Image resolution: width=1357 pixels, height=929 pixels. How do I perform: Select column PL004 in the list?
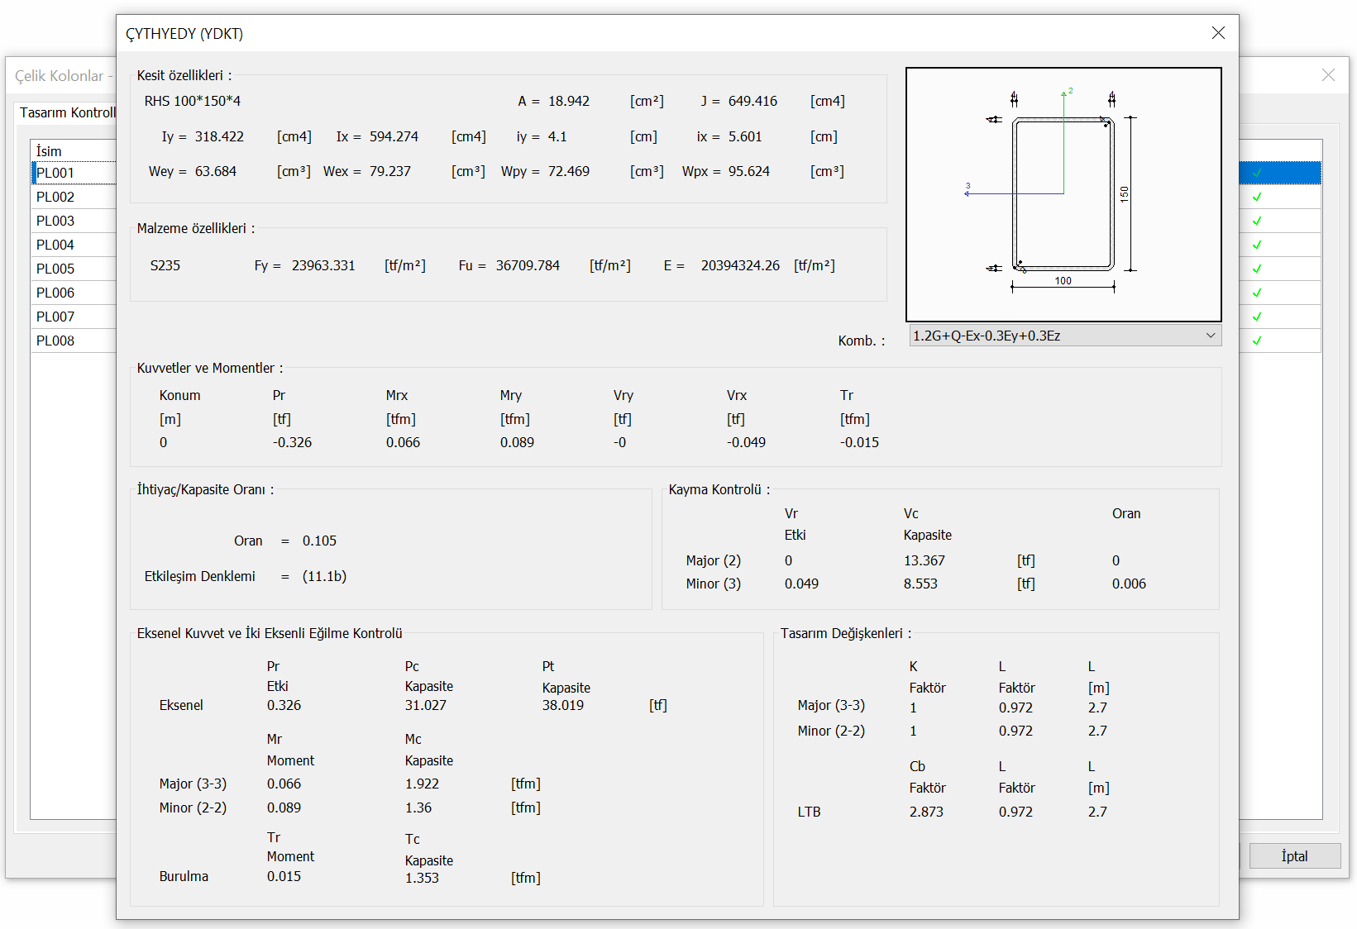click(55, 245)
